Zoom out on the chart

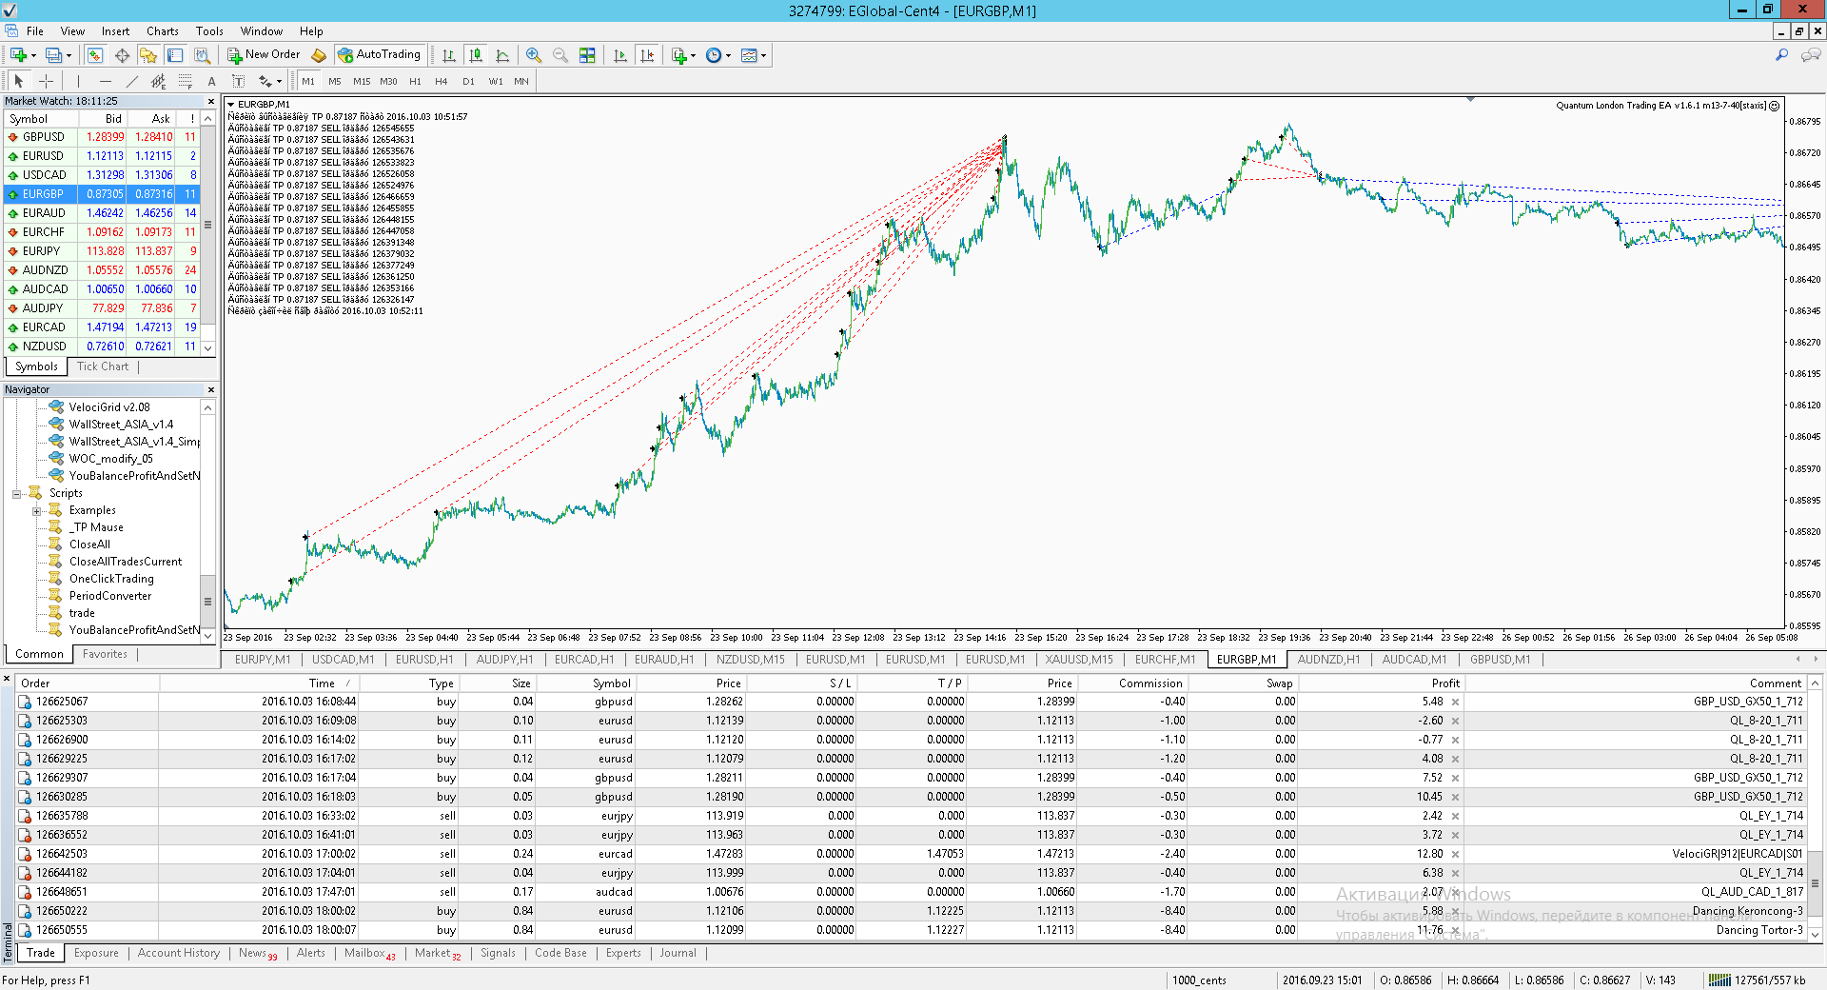click(560, 55)
